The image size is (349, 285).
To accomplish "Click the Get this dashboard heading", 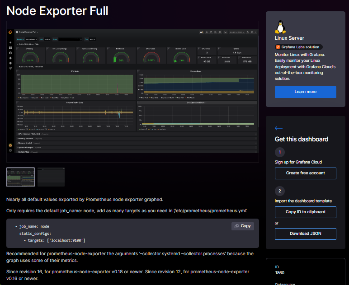I will (302, 139).
